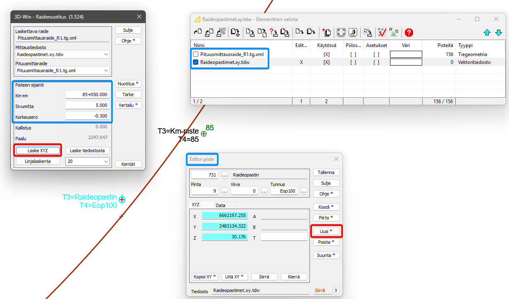The image size is (509, 299).
Task: Click the red question mark file icon
Action: coord(273,32)
